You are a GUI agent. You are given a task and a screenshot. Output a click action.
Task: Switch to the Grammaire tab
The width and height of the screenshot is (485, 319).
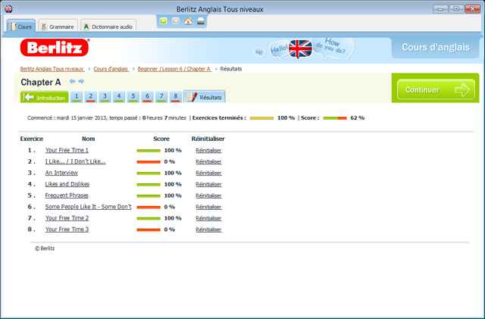(57, 27)
